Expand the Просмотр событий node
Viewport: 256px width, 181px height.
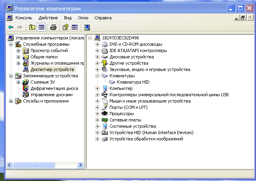click(x=18, y=50)
